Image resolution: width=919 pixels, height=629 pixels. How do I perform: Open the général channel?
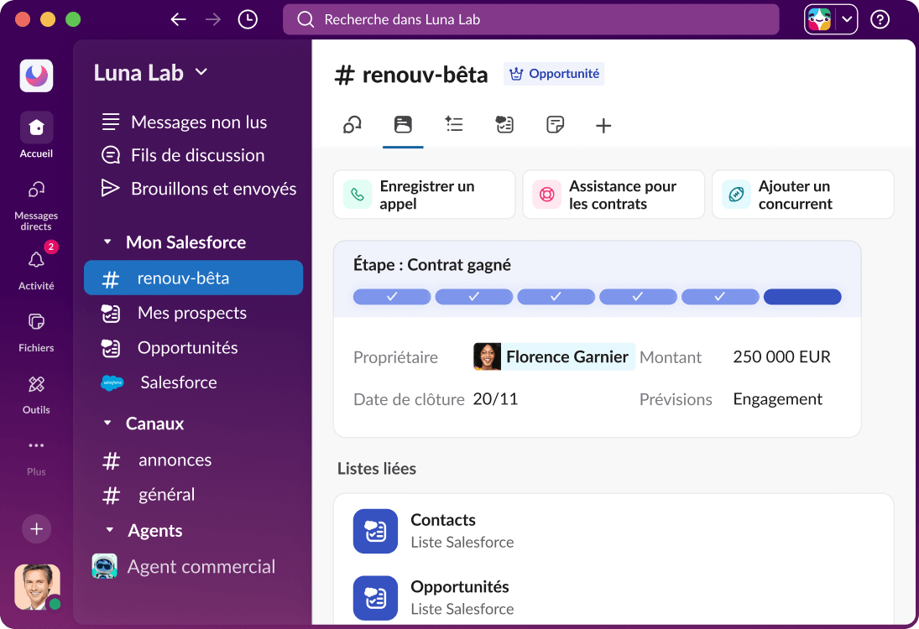point(165,495)
